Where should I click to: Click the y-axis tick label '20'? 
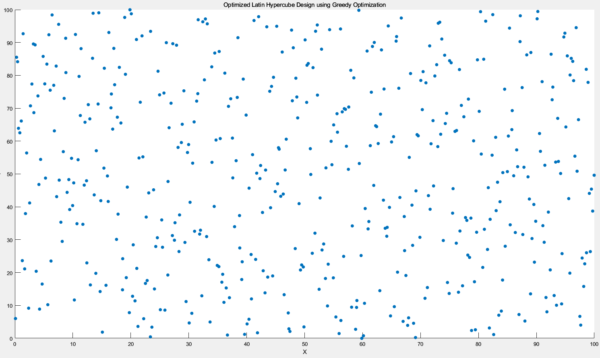(x=10, y=273)
